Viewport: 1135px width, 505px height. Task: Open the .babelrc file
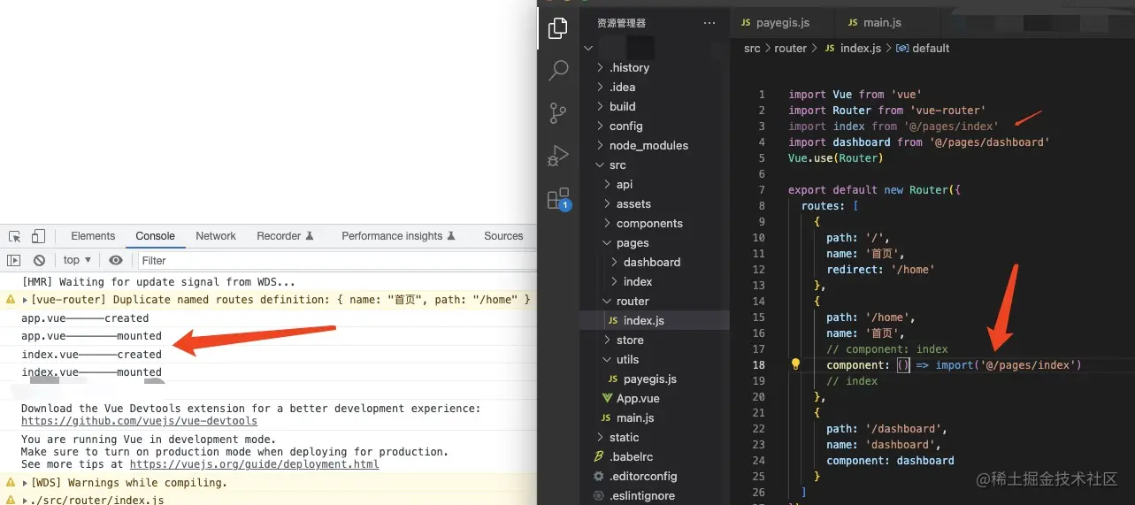(655, 456)
